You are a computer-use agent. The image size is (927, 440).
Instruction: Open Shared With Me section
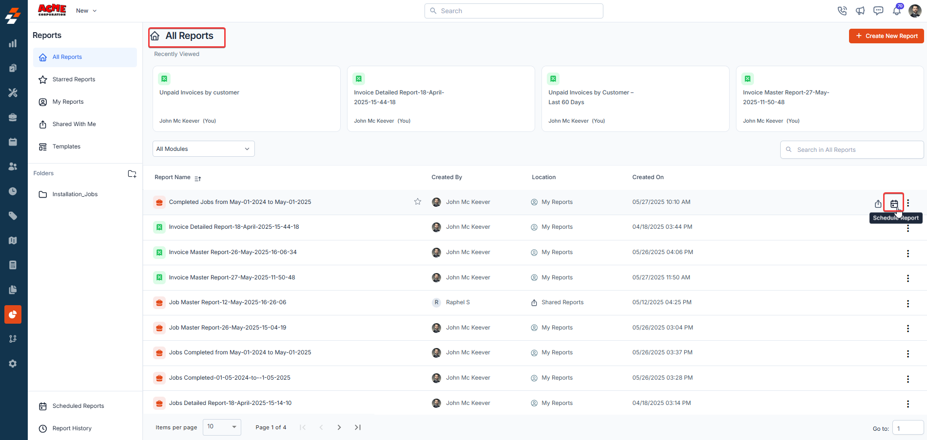point(85,124)
